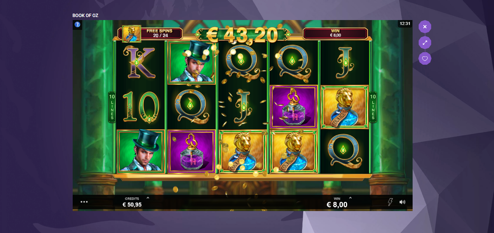Click the Courage lion bottle on fifth reel

(x=344, y=107)
